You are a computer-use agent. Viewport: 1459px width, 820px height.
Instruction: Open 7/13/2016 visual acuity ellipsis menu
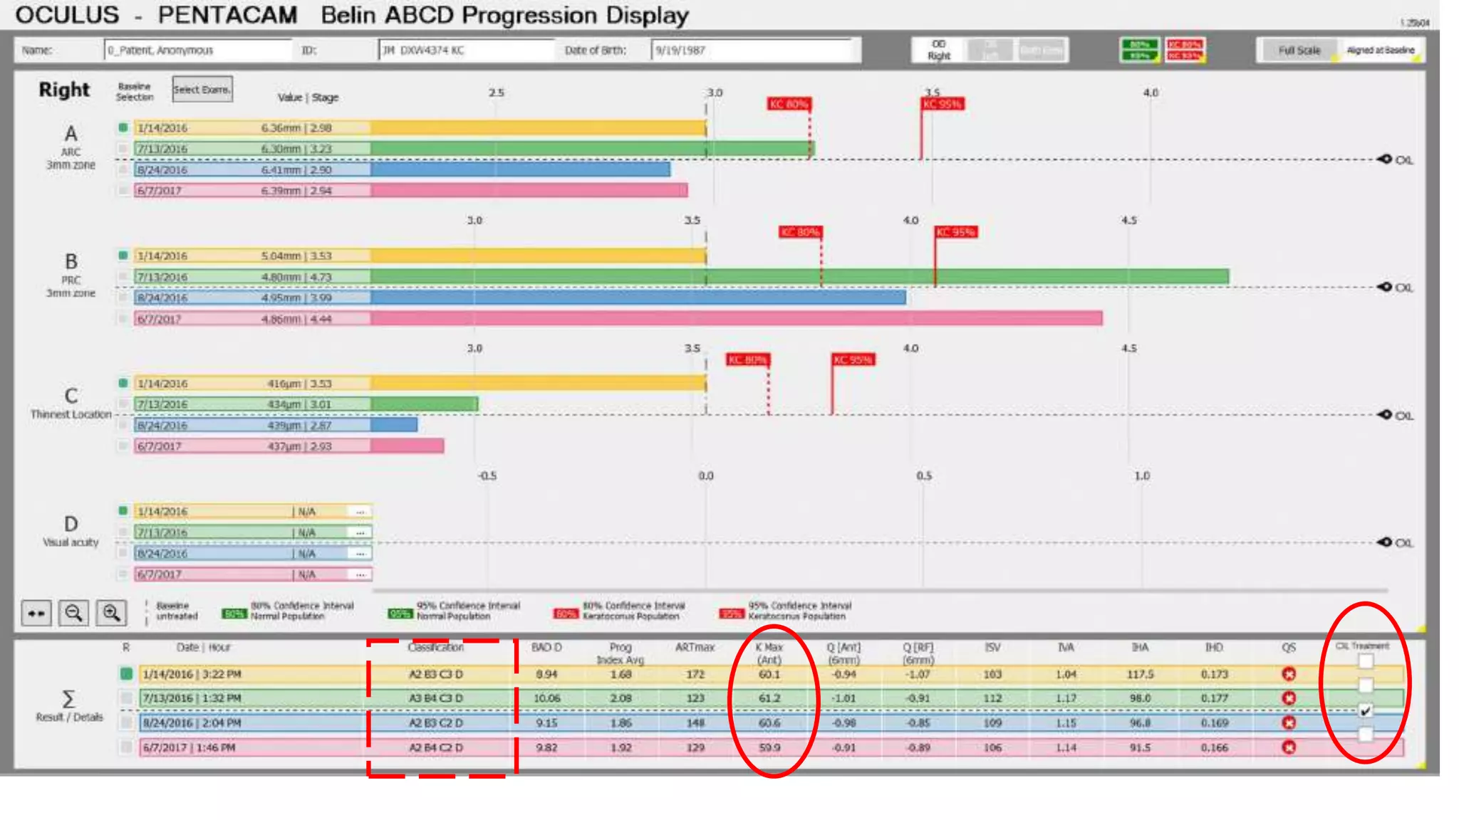coord(360,532)
